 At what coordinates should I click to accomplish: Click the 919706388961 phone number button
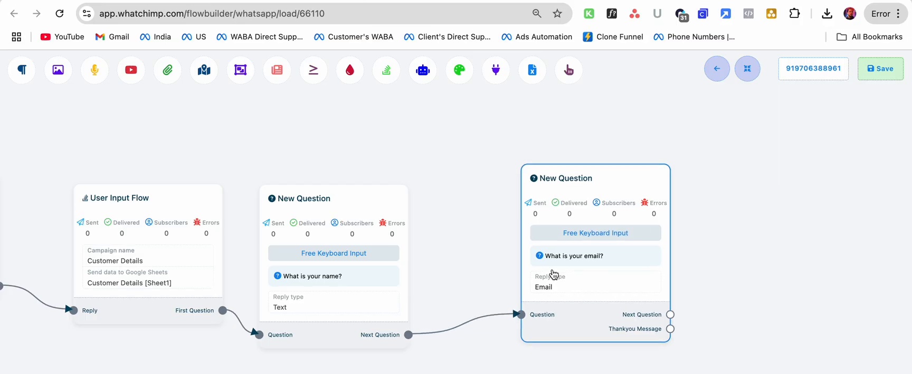[x=813, y=68]
